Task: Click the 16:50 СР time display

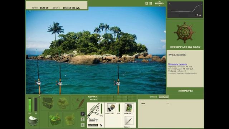Action: [x=44, y=8]
